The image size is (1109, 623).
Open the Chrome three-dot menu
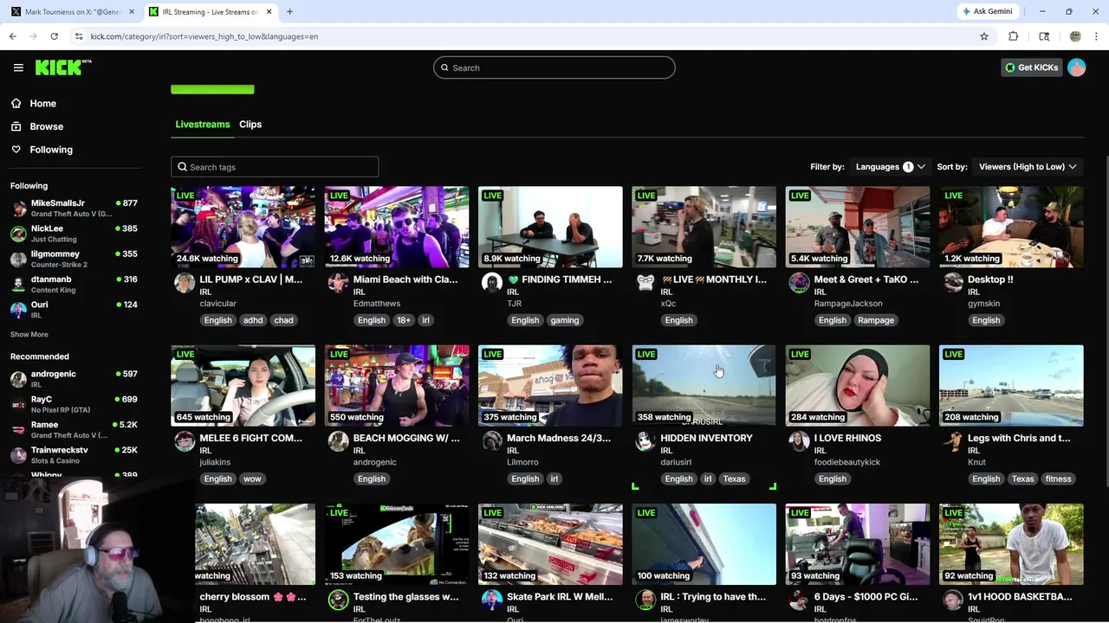tap(1097, 36)
